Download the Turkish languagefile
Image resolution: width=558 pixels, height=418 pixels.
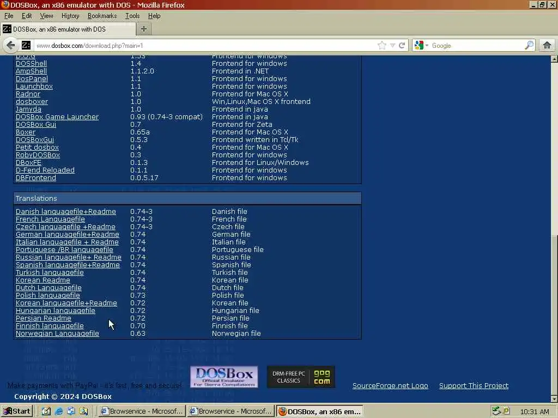tap(50, 273)
